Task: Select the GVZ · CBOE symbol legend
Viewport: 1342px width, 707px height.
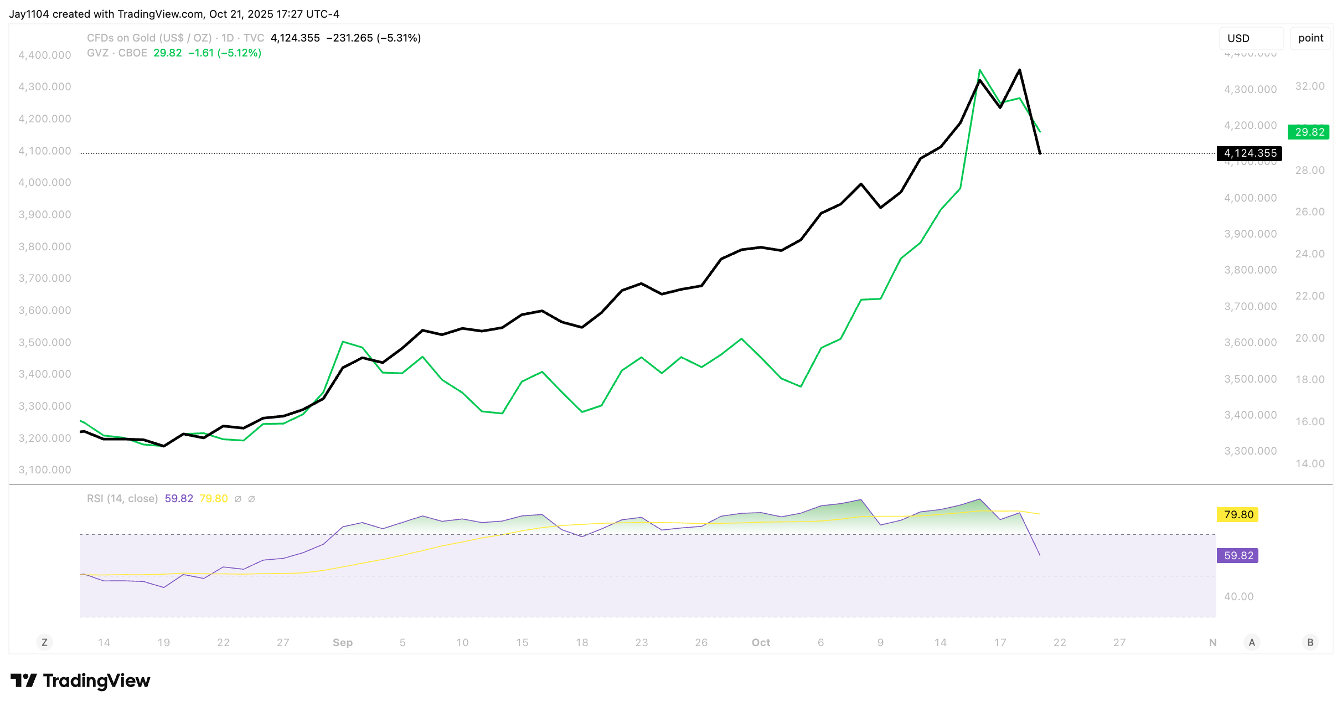Action: pyautogui.click(x=117, y=53)
